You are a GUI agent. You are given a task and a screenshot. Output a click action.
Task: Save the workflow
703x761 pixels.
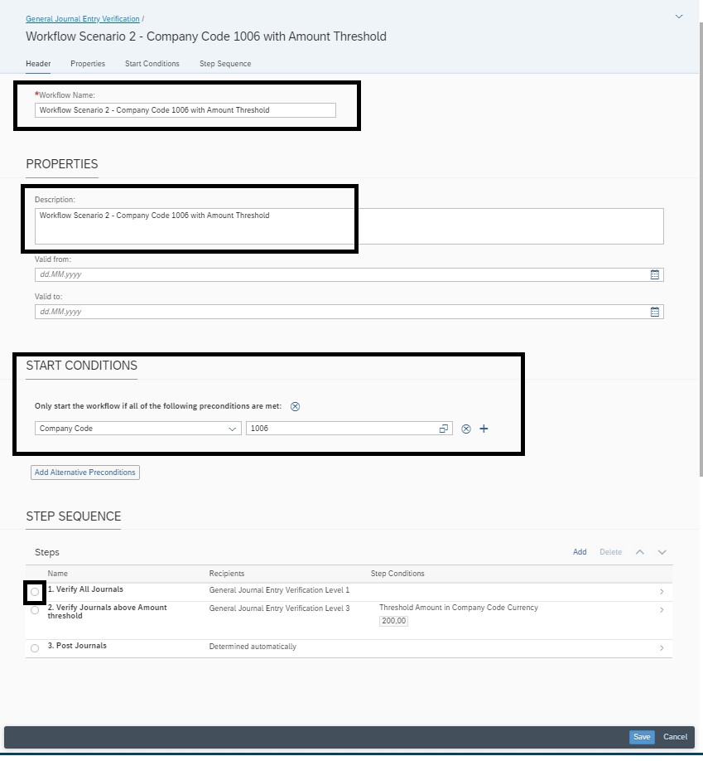(642, 737)
